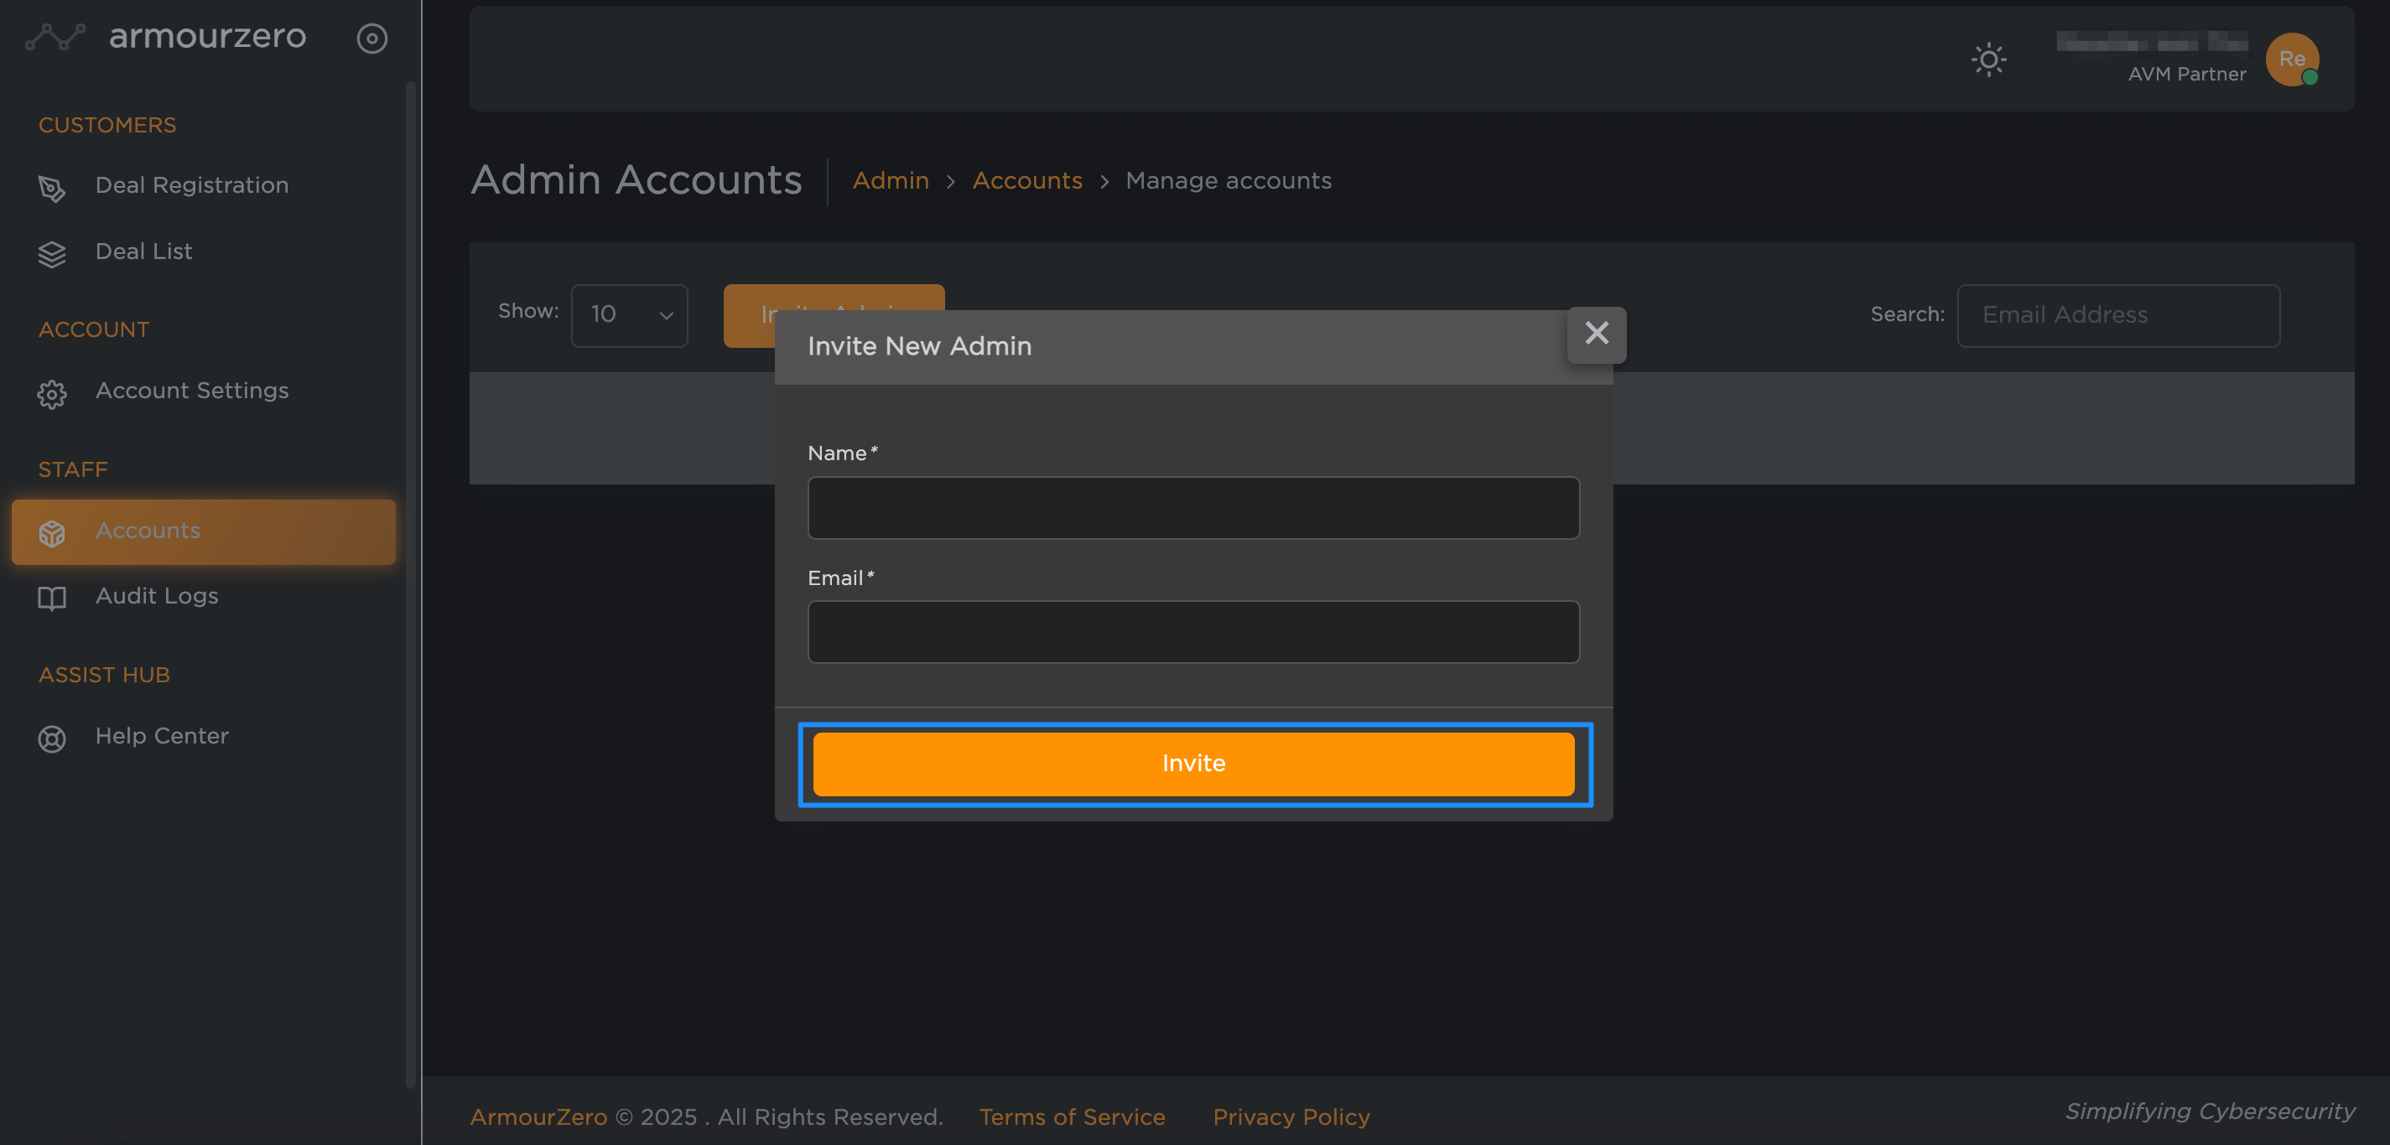Follow the Accounts breadcrumb link
The image size is (2390, 1145).
coord(1027,181)
